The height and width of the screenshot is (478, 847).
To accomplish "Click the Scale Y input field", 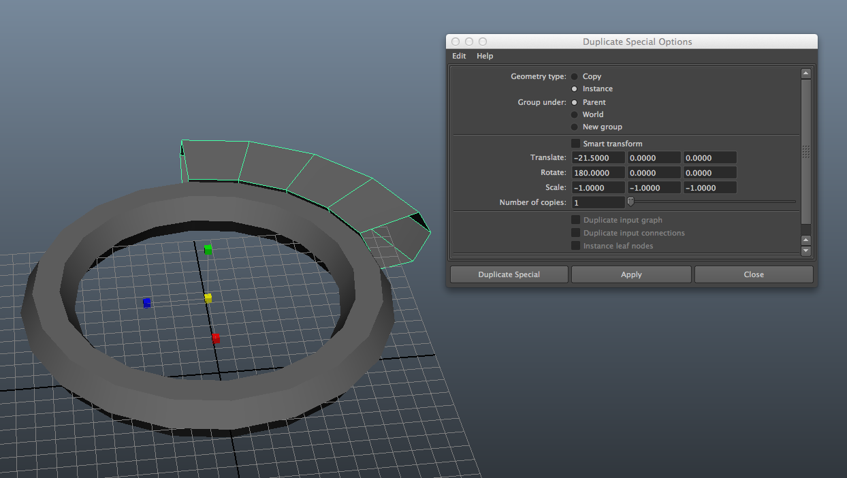I will 654,188.
